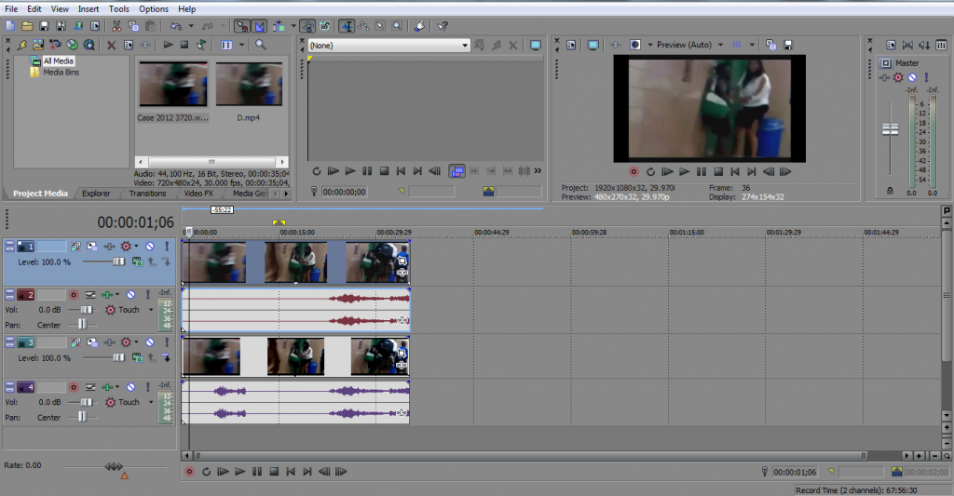This screenshot has width=954, height=496.
Task: Switch to Explorer tab
Action: (96, 194)
